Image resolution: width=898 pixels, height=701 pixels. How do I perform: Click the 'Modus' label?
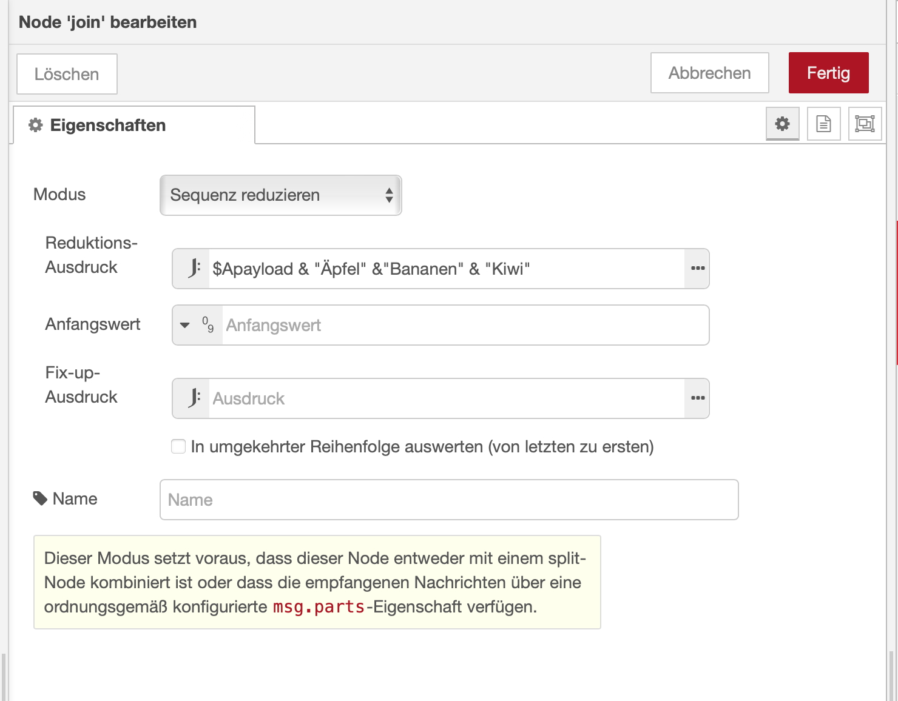coord(59,195)
